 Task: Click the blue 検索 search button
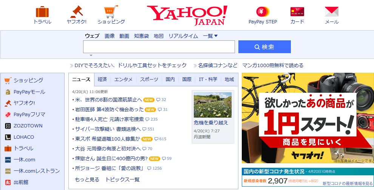[x=264, y=47]
